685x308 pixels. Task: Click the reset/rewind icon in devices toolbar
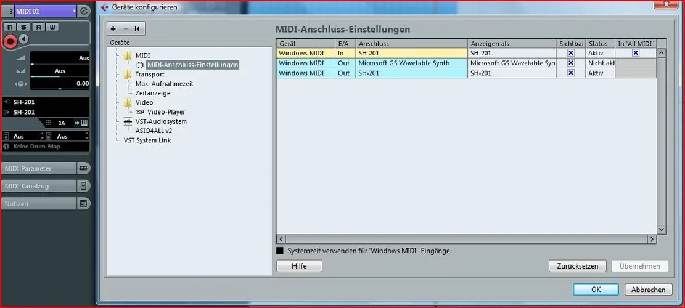click(x=137, y=29)
